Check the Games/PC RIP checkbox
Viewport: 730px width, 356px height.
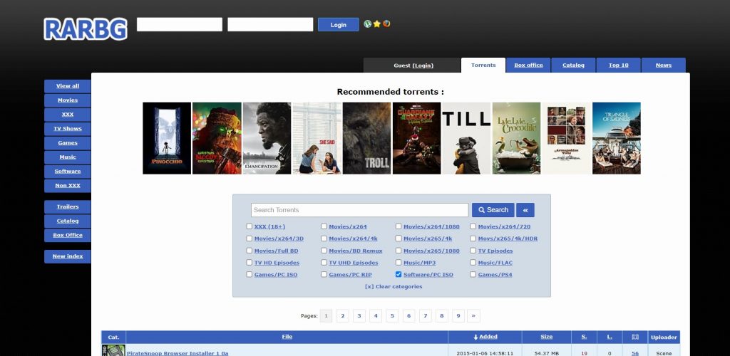[324, 275]
